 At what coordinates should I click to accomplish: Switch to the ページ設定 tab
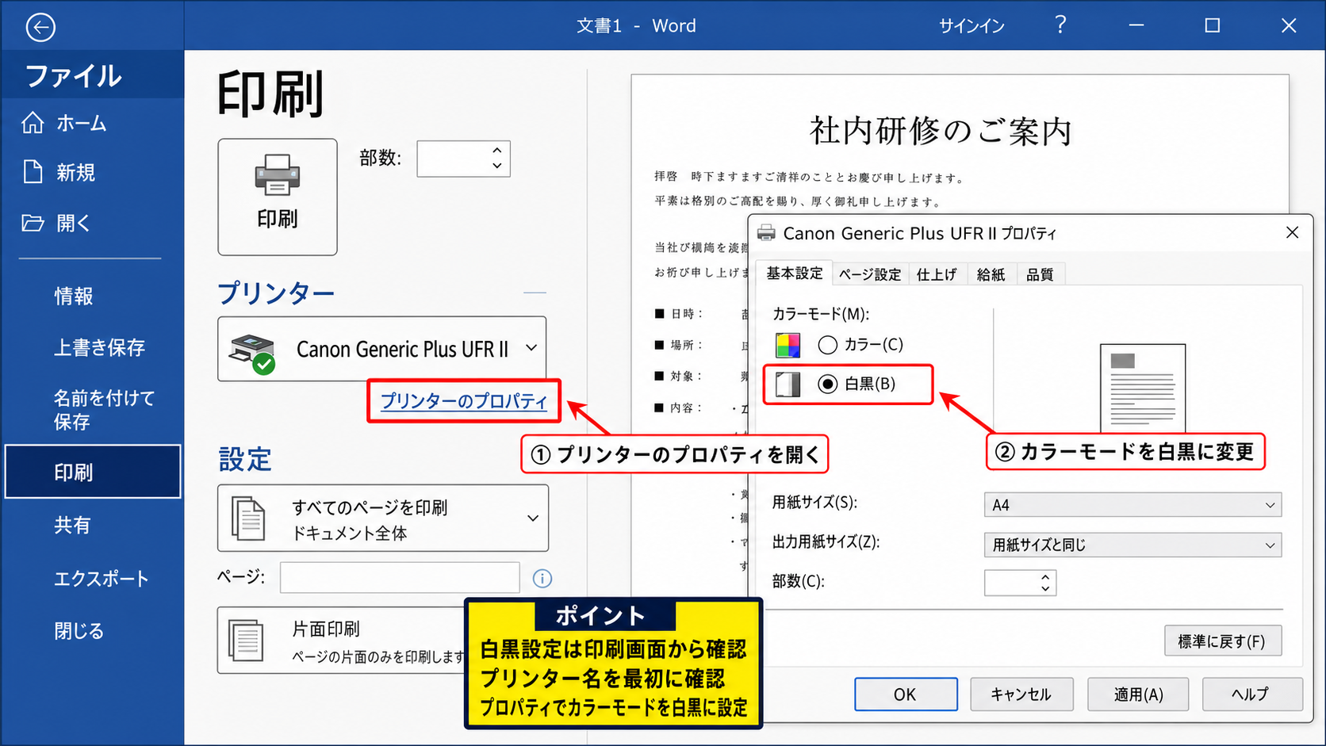[870, 274]
